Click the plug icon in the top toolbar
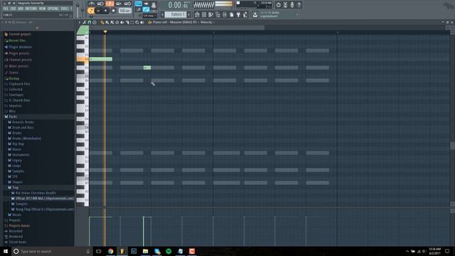 tap(239, 14)
